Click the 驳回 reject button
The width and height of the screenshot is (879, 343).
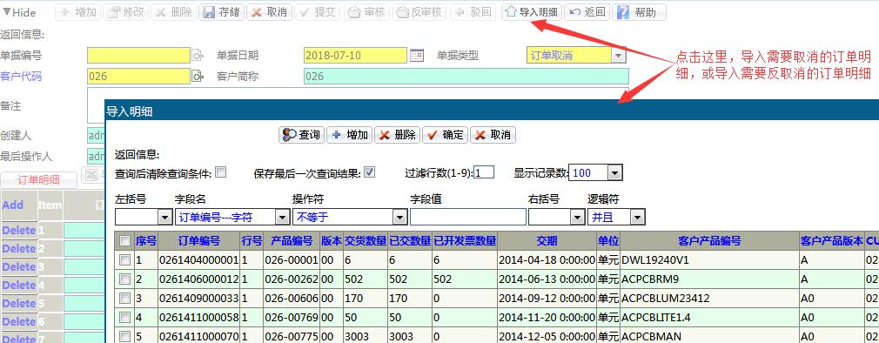(x=473, y=12)
